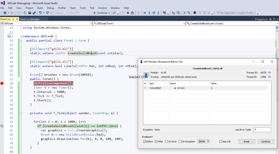The width and height of the screenshot is (279, 154).
Task: Collapse the class Form1 code block
Action: [x=21, y=41]
